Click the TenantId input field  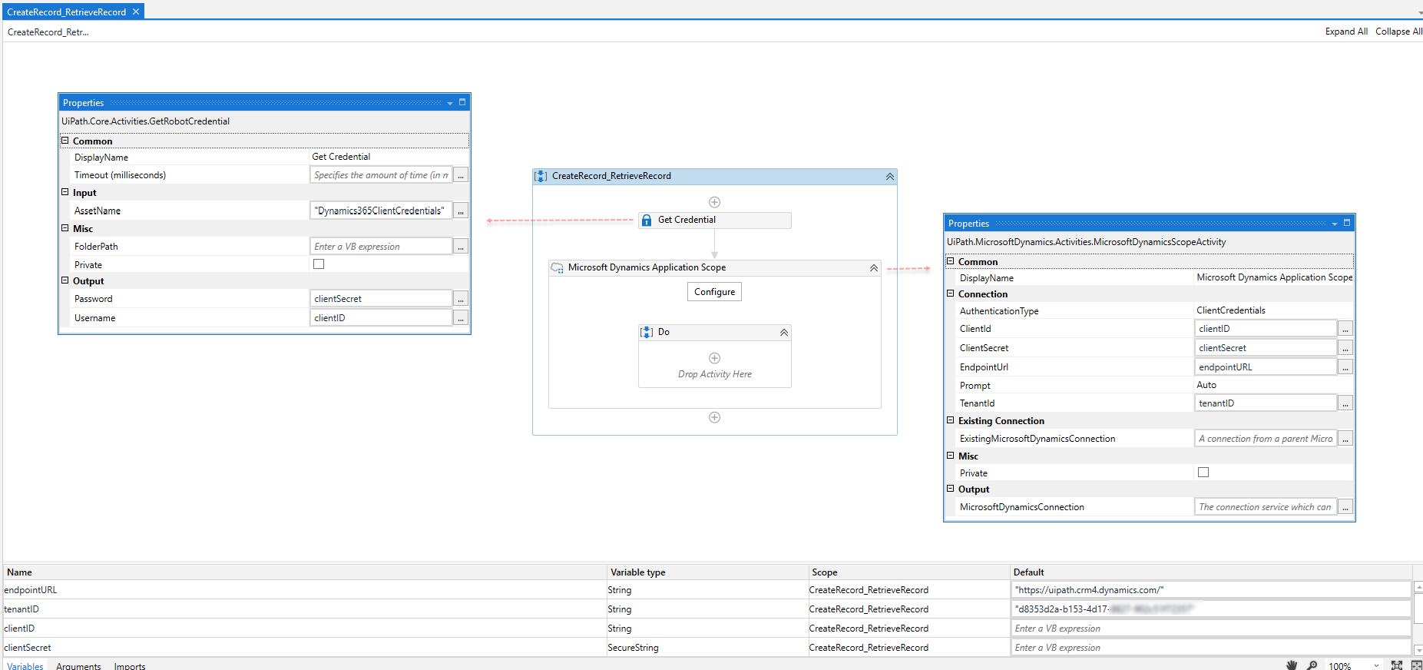point(1266,403)
